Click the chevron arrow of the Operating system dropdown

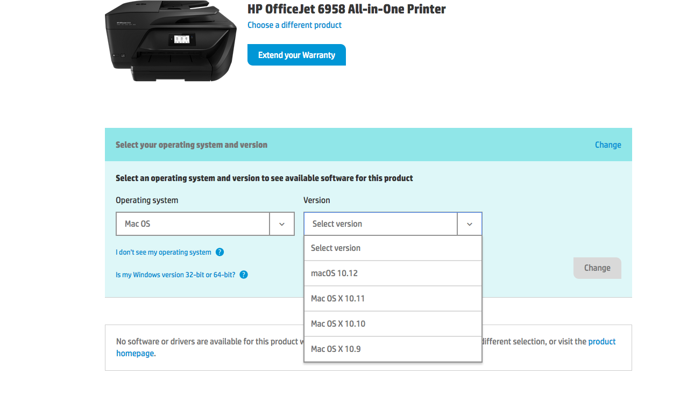click(x=282, y=224)
